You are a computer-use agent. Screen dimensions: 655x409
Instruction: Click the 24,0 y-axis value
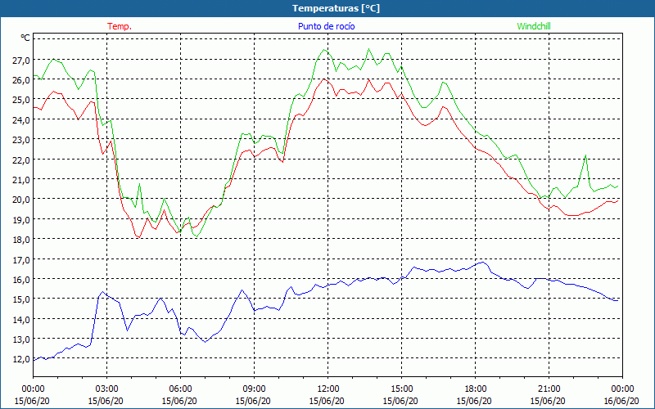click(20, 120)
